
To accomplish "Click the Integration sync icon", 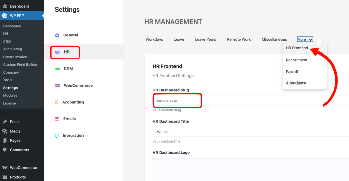I will click(57, 136).
